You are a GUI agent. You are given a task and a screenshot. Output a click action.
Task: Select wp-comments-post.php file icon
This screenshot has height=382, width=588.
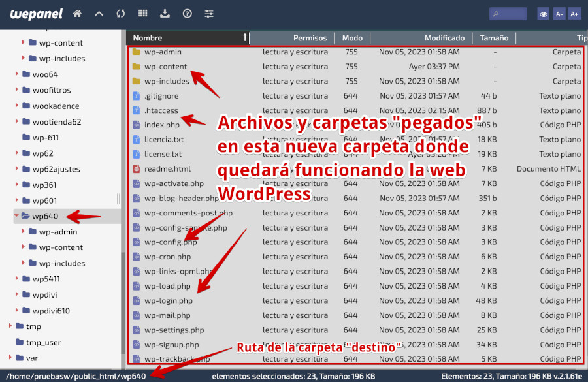pyautogui.click(x=137, y=213)
